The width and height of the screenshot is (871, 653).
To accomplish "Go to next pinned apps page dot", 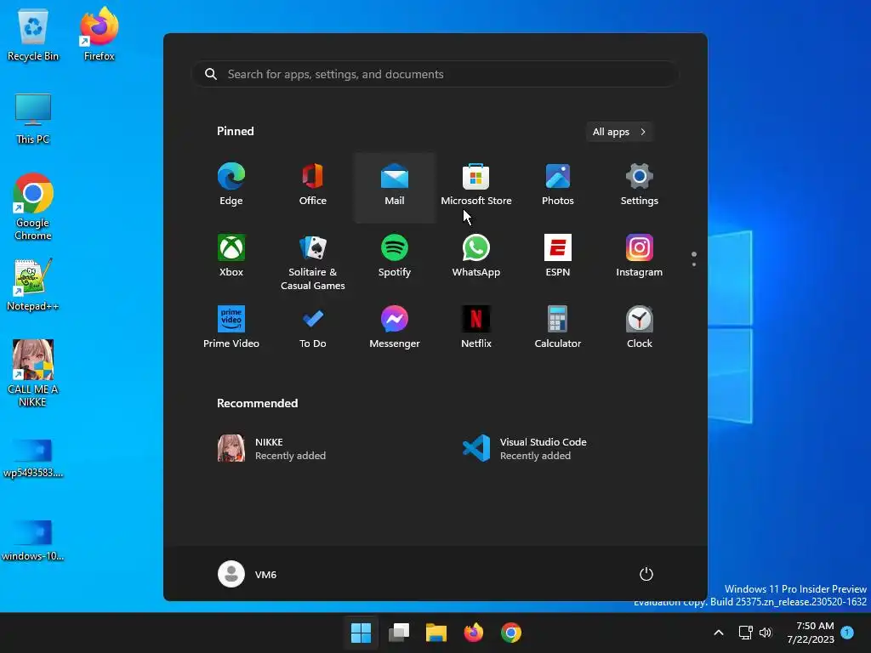I will 694,264.
